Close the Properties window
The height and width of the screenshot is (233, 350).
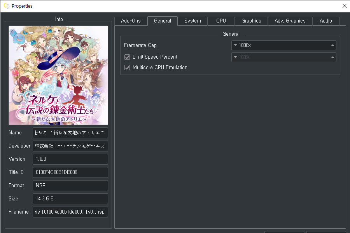click(x=345, y=6)
